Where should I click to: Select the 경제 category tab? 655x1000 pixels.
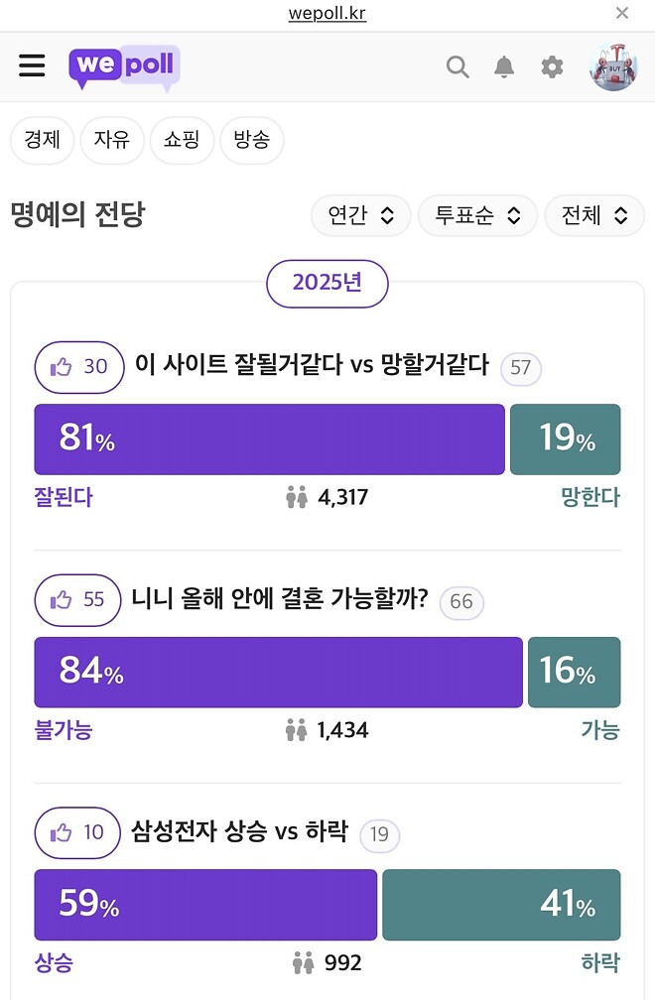[x=42, y=141]
